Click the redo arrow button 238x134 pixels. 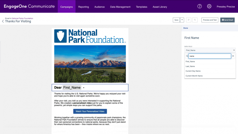[x=195, y=20]
